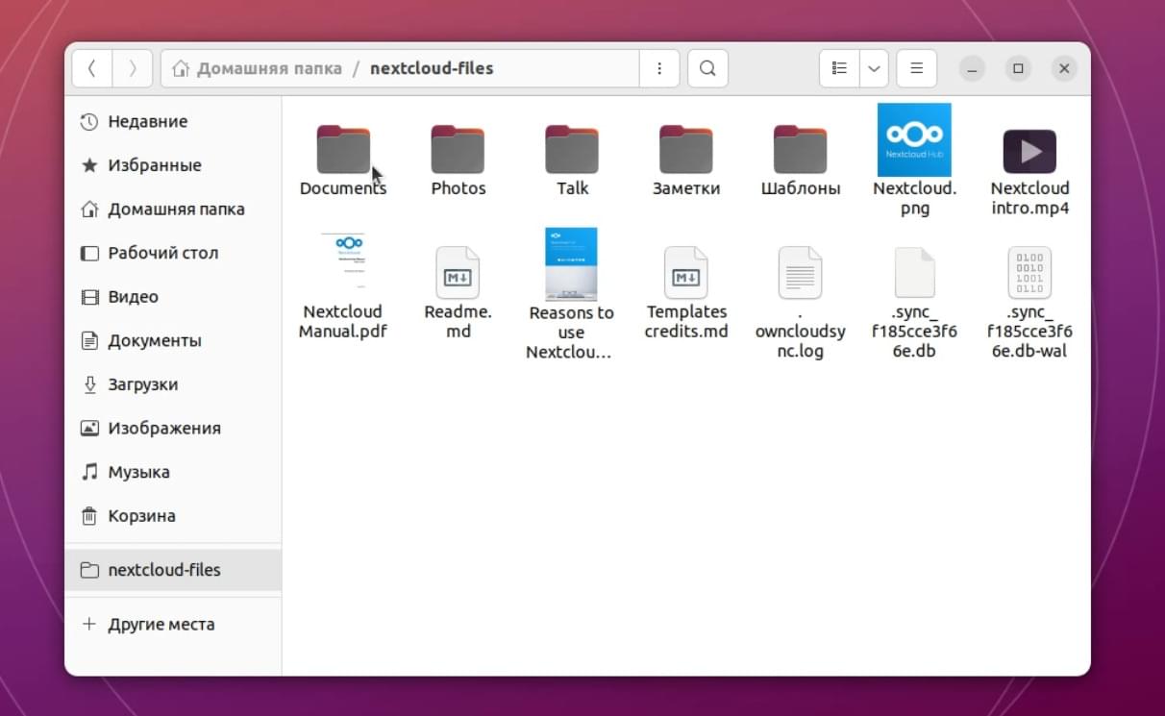
Task: Select the '.owncloudsync.log' file icon
Action: click(x=801, y=272)
